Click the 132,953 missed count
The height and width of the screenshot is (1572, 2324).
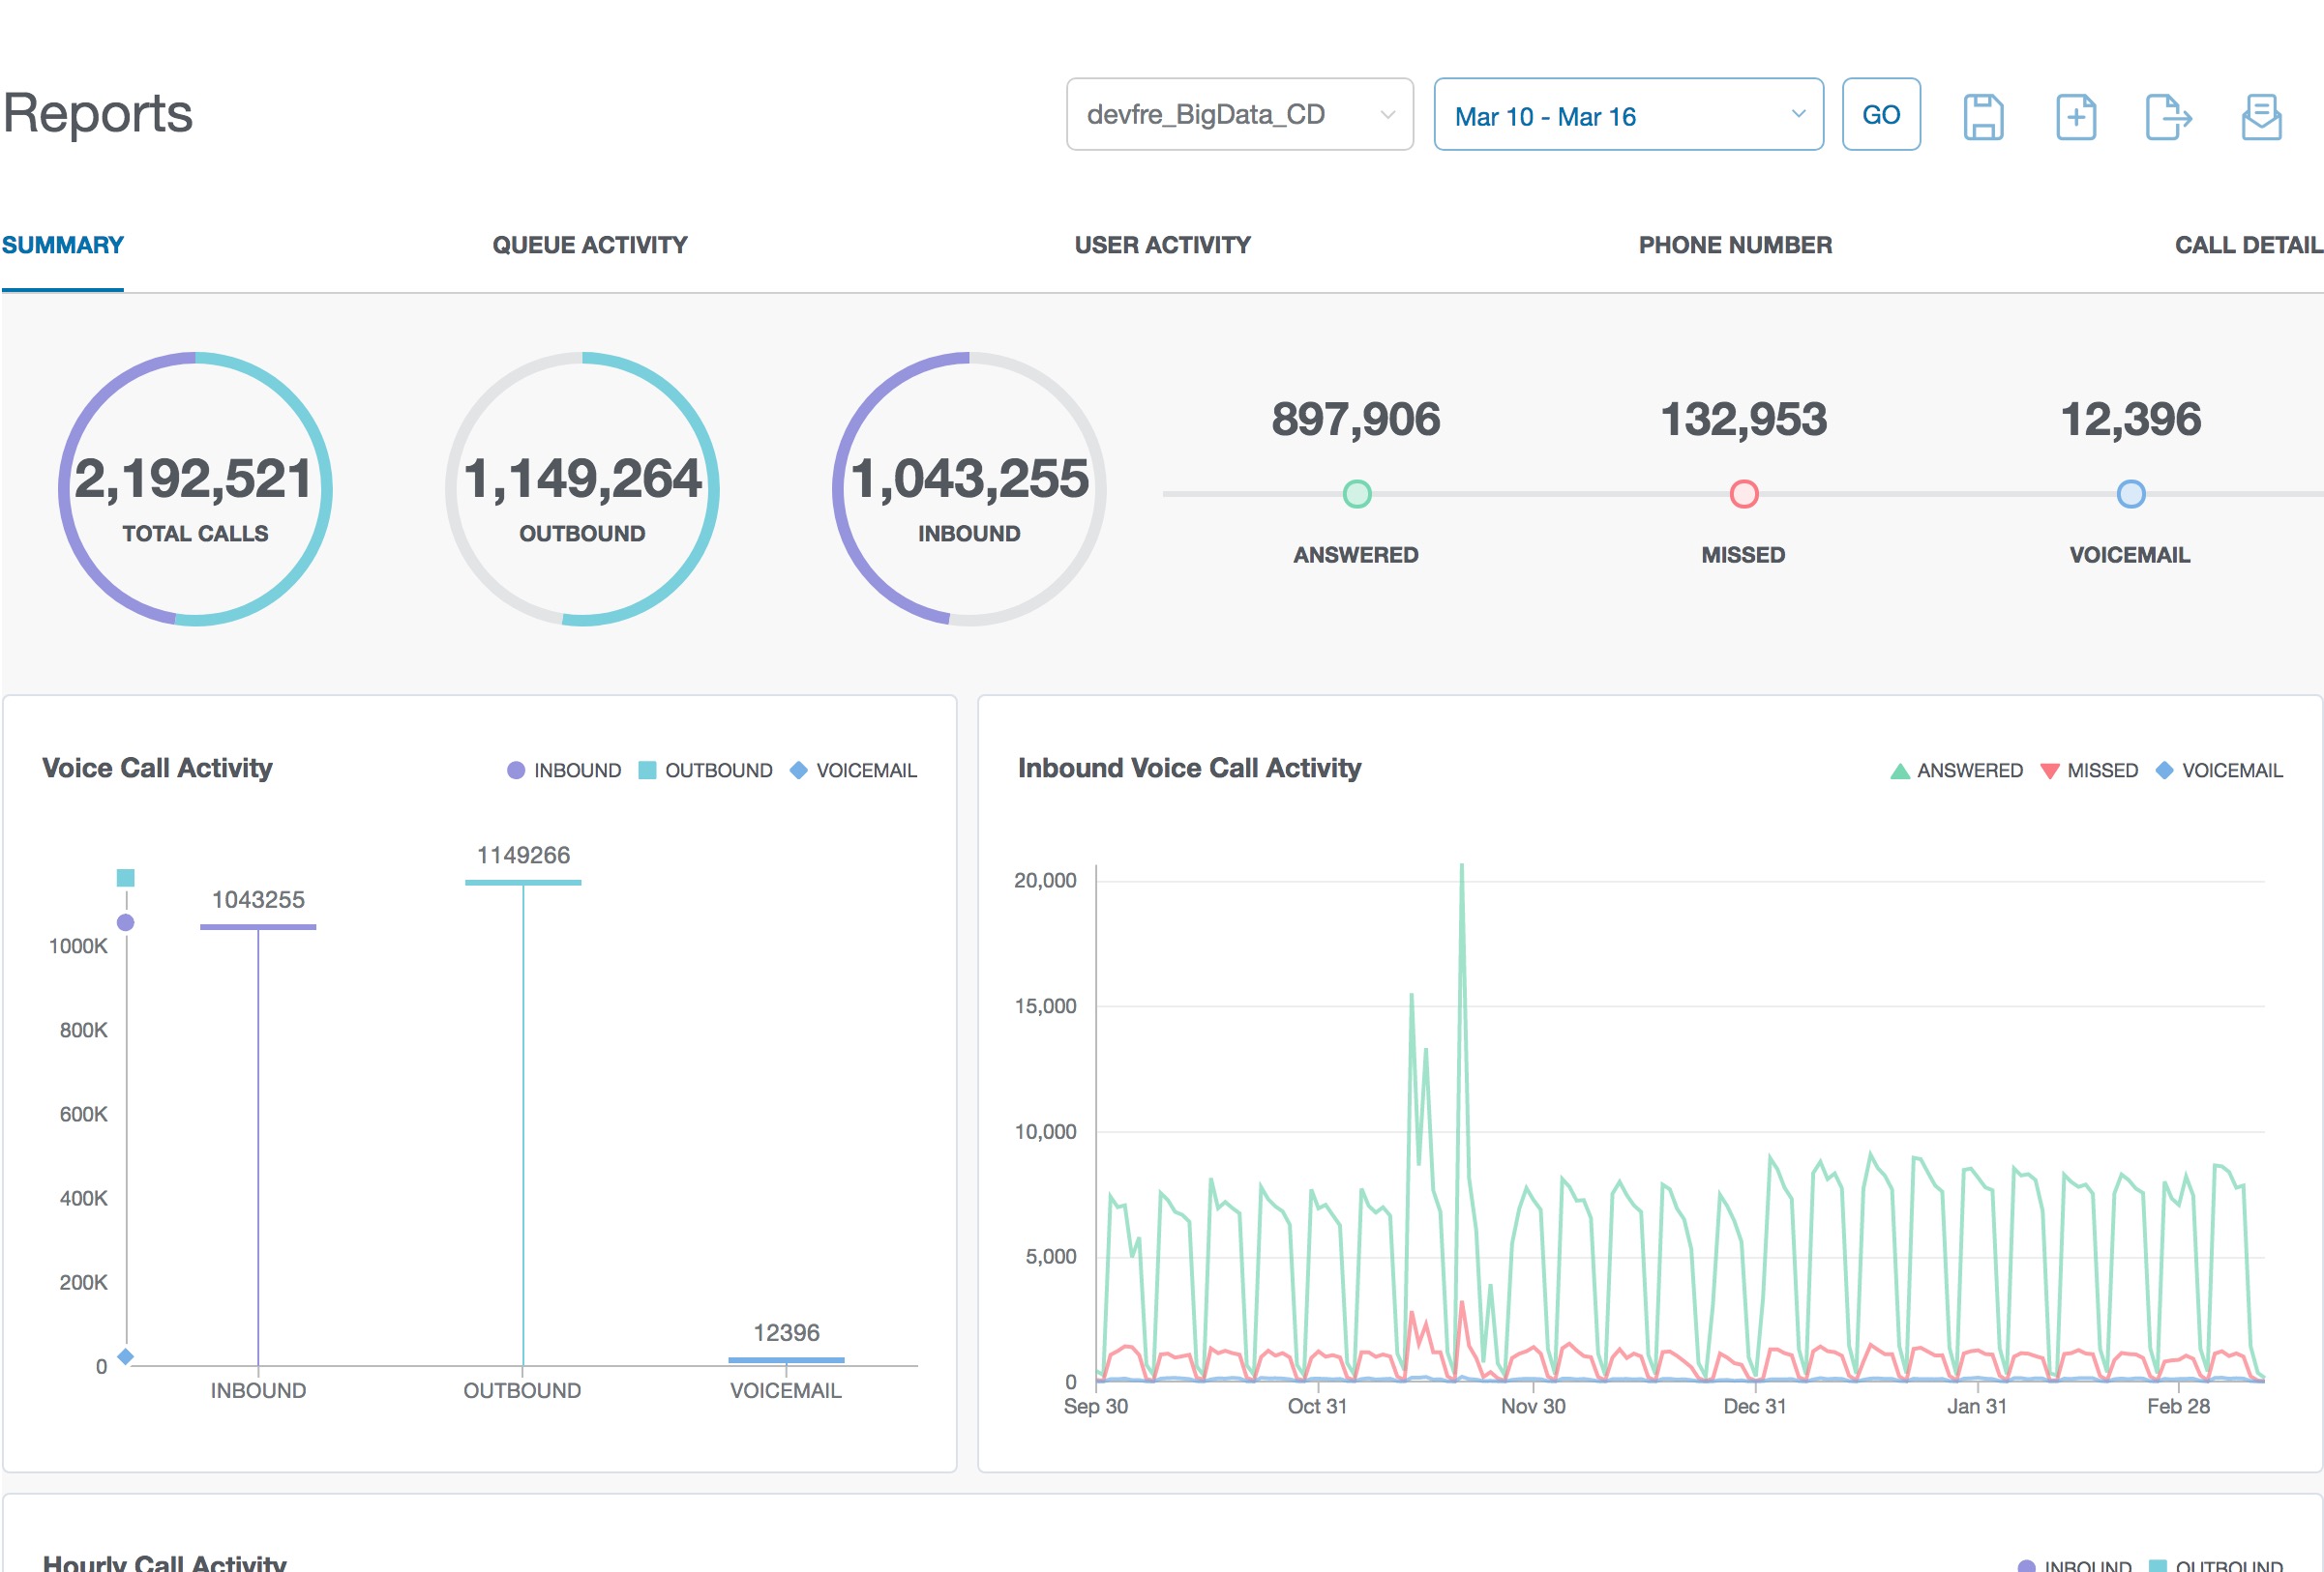pyautogui.click(x=1743, y=419)
